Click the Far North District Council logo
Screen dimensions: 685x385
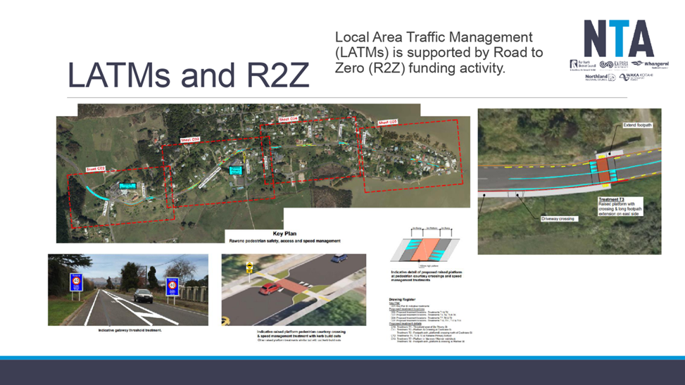pyautogui.click(x=582, y=65)
